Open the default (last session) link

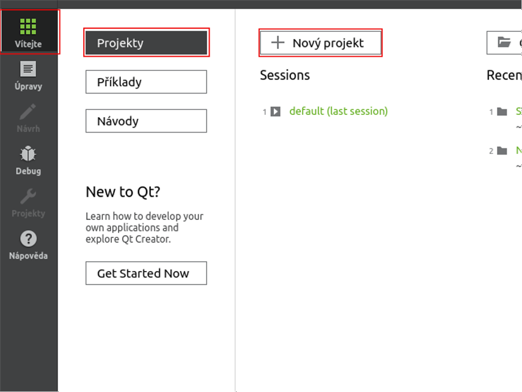338,111
